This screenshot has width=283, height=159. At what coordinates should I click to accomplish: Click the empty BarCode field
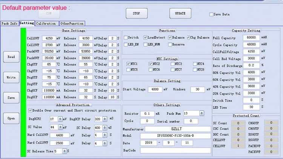click(175, 151)
